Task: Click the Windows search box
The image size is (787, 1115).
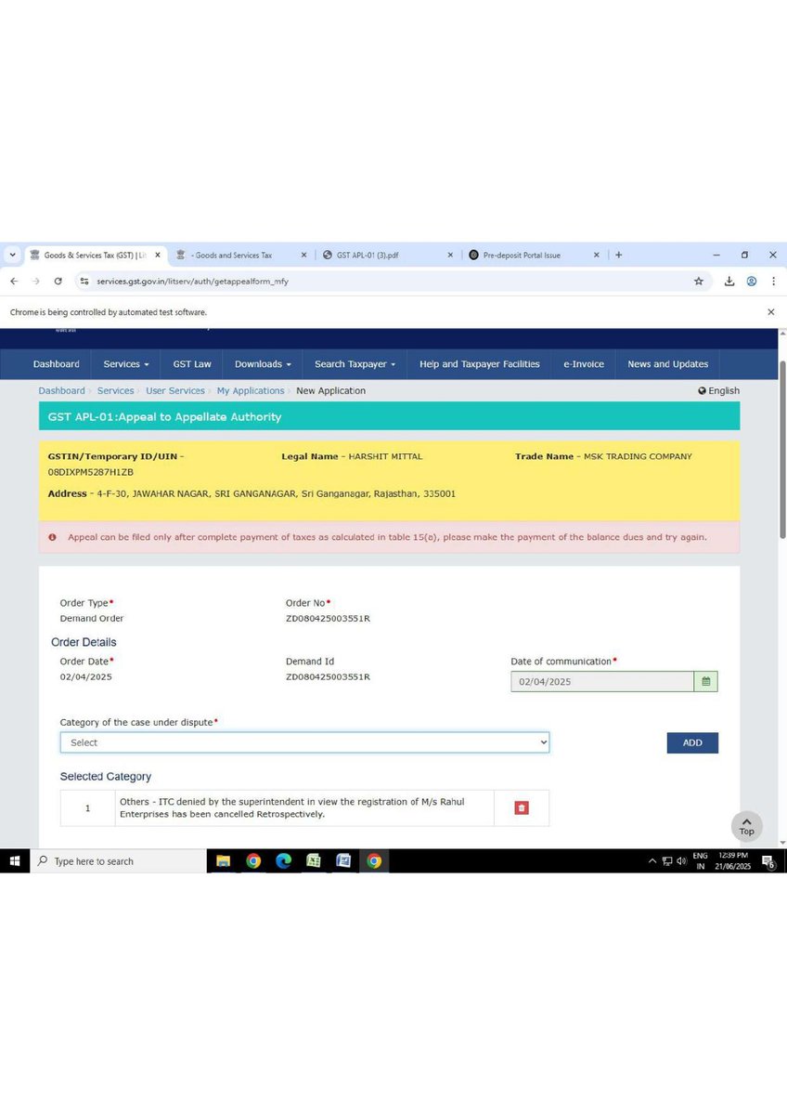Action: tap(118, 861)
